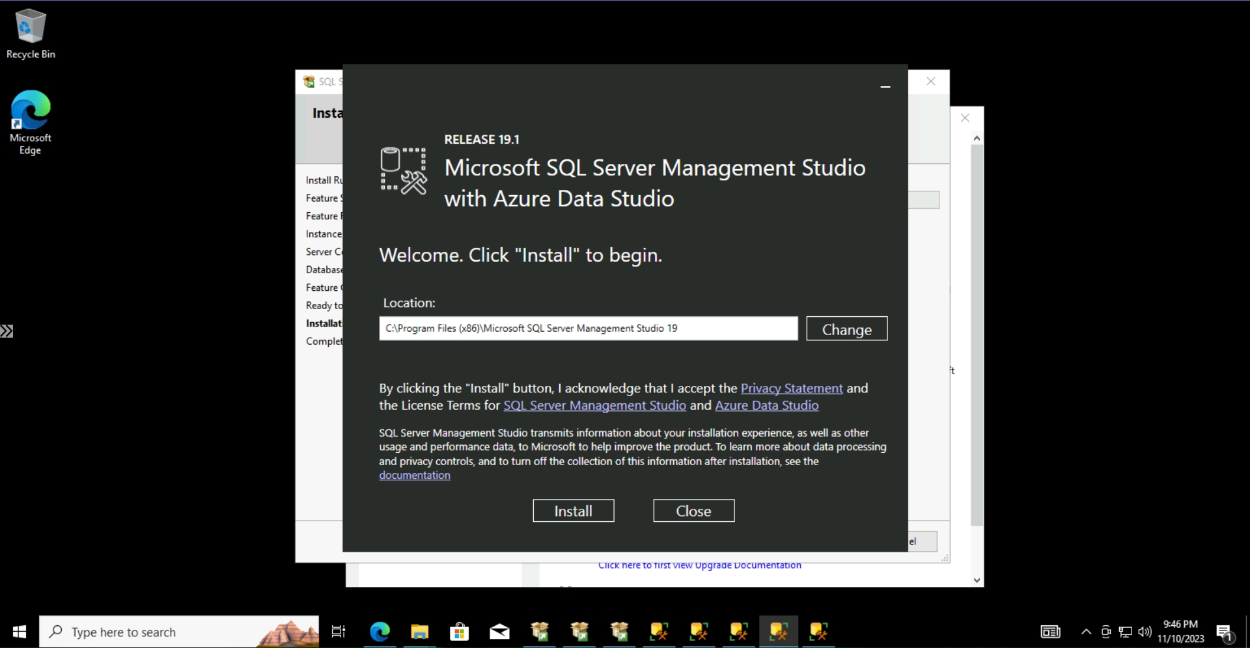Open File Explorer from the taskbar

pos(419,632)
